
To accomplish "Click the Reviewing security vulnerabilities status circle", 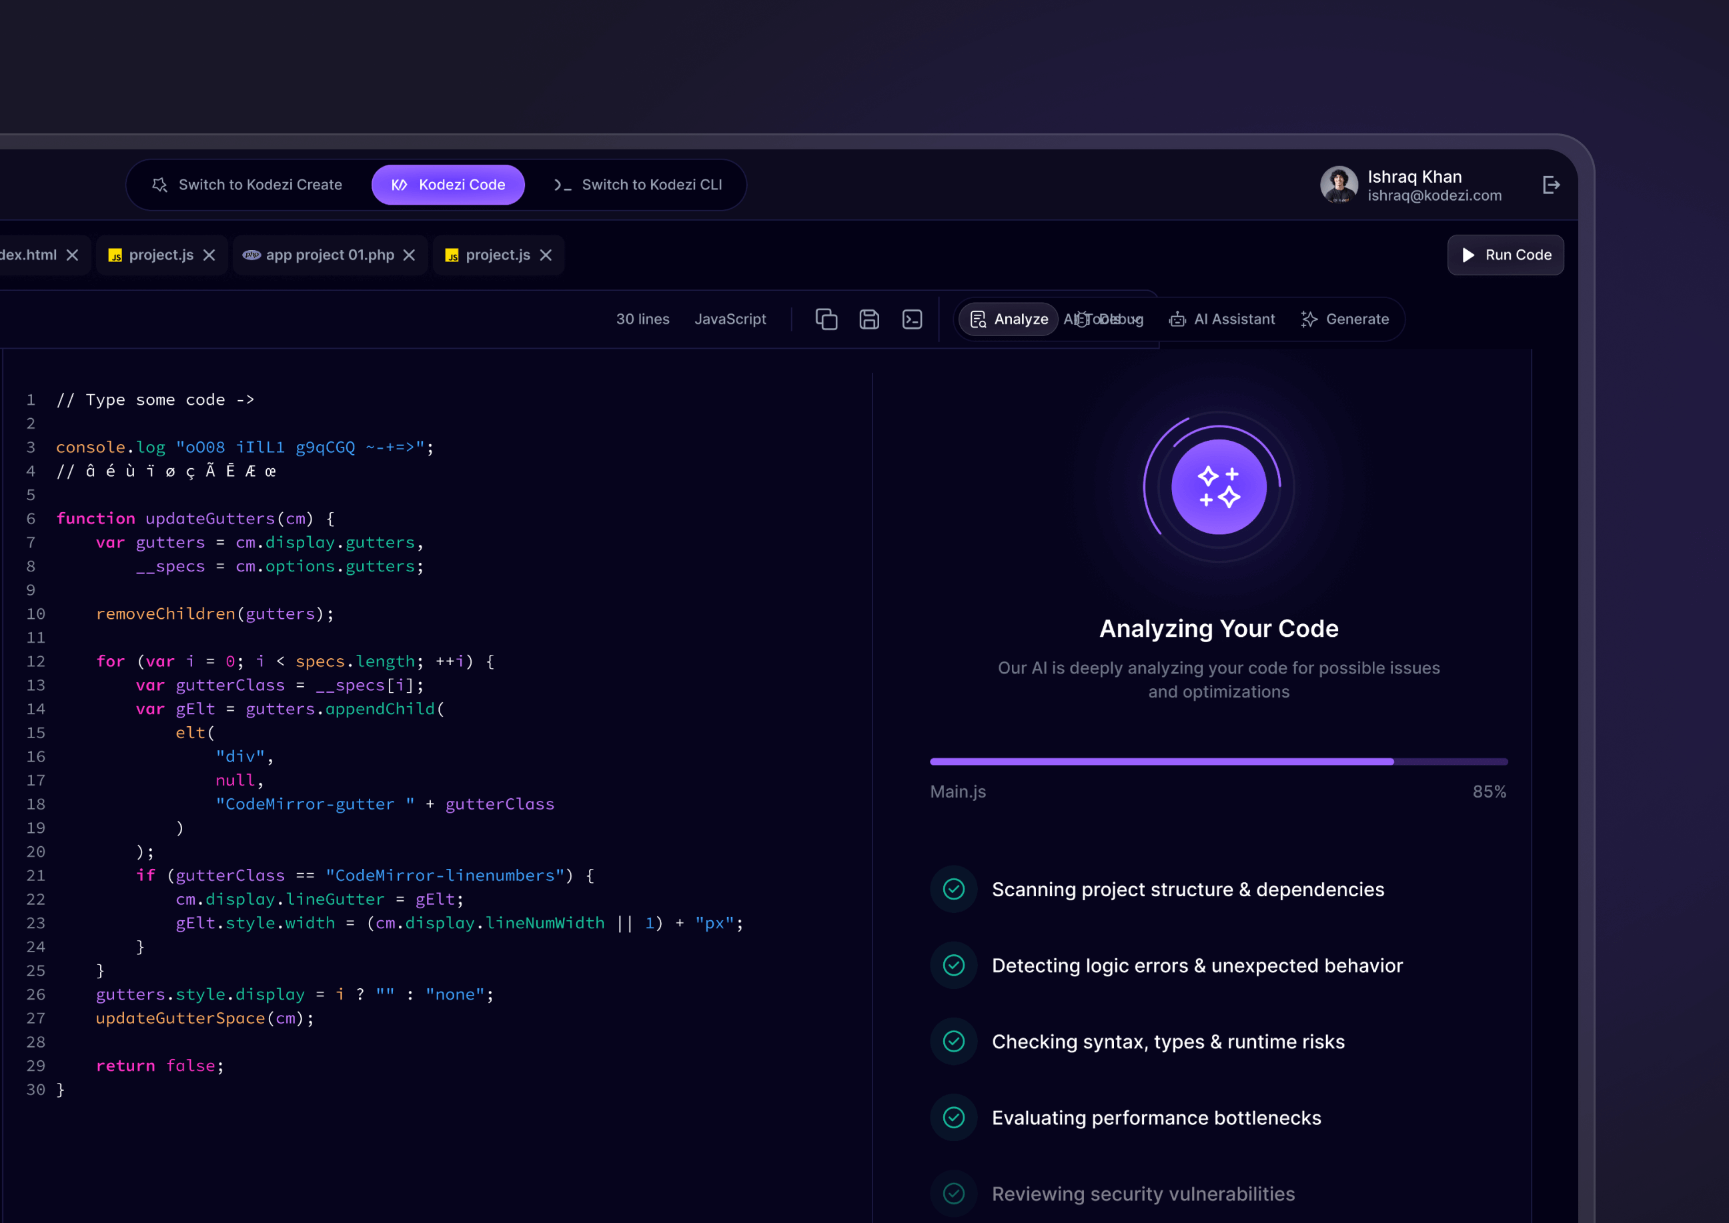I will click(953, 1194).
